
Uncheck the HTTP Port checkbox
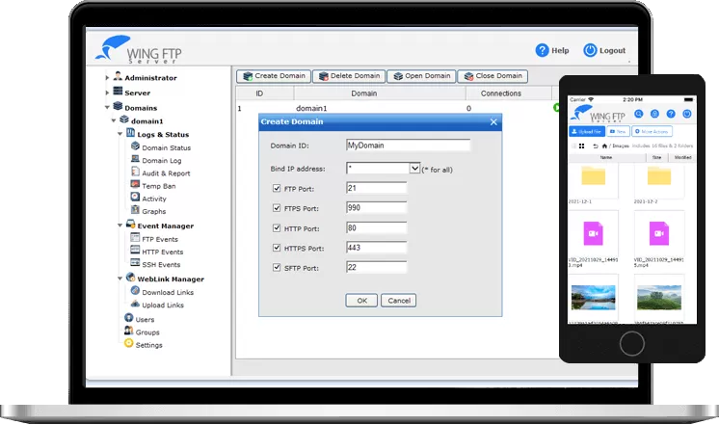tap(277, 227)
